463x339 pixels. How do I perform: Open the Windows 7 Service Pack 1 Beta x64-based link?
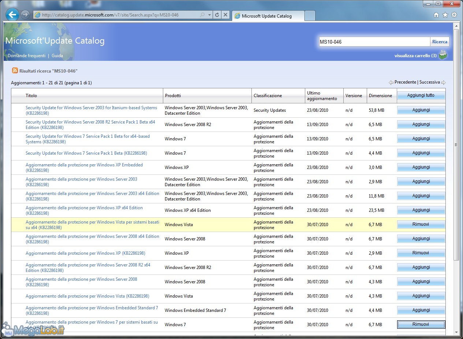click(87, 139)
